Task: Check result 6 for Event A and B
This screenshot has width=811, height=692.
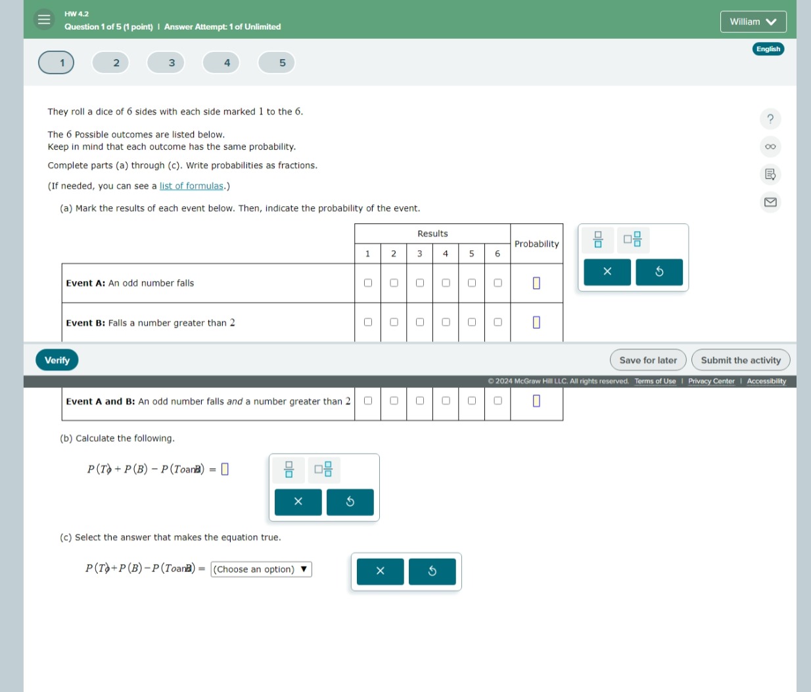Action: [x=498, y=400]
